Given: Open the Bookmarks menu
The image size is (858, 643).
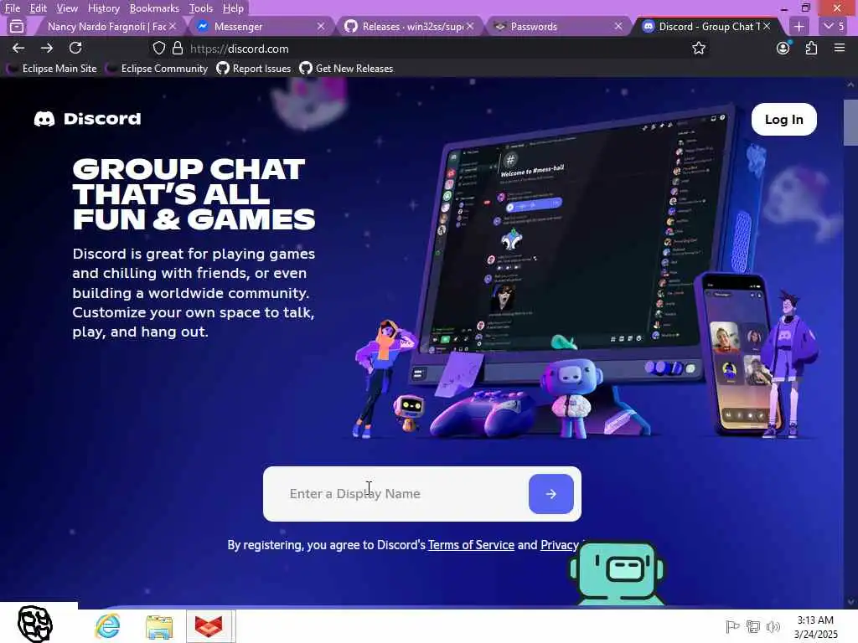Looking at the screenshot, I should pos(154,8).
